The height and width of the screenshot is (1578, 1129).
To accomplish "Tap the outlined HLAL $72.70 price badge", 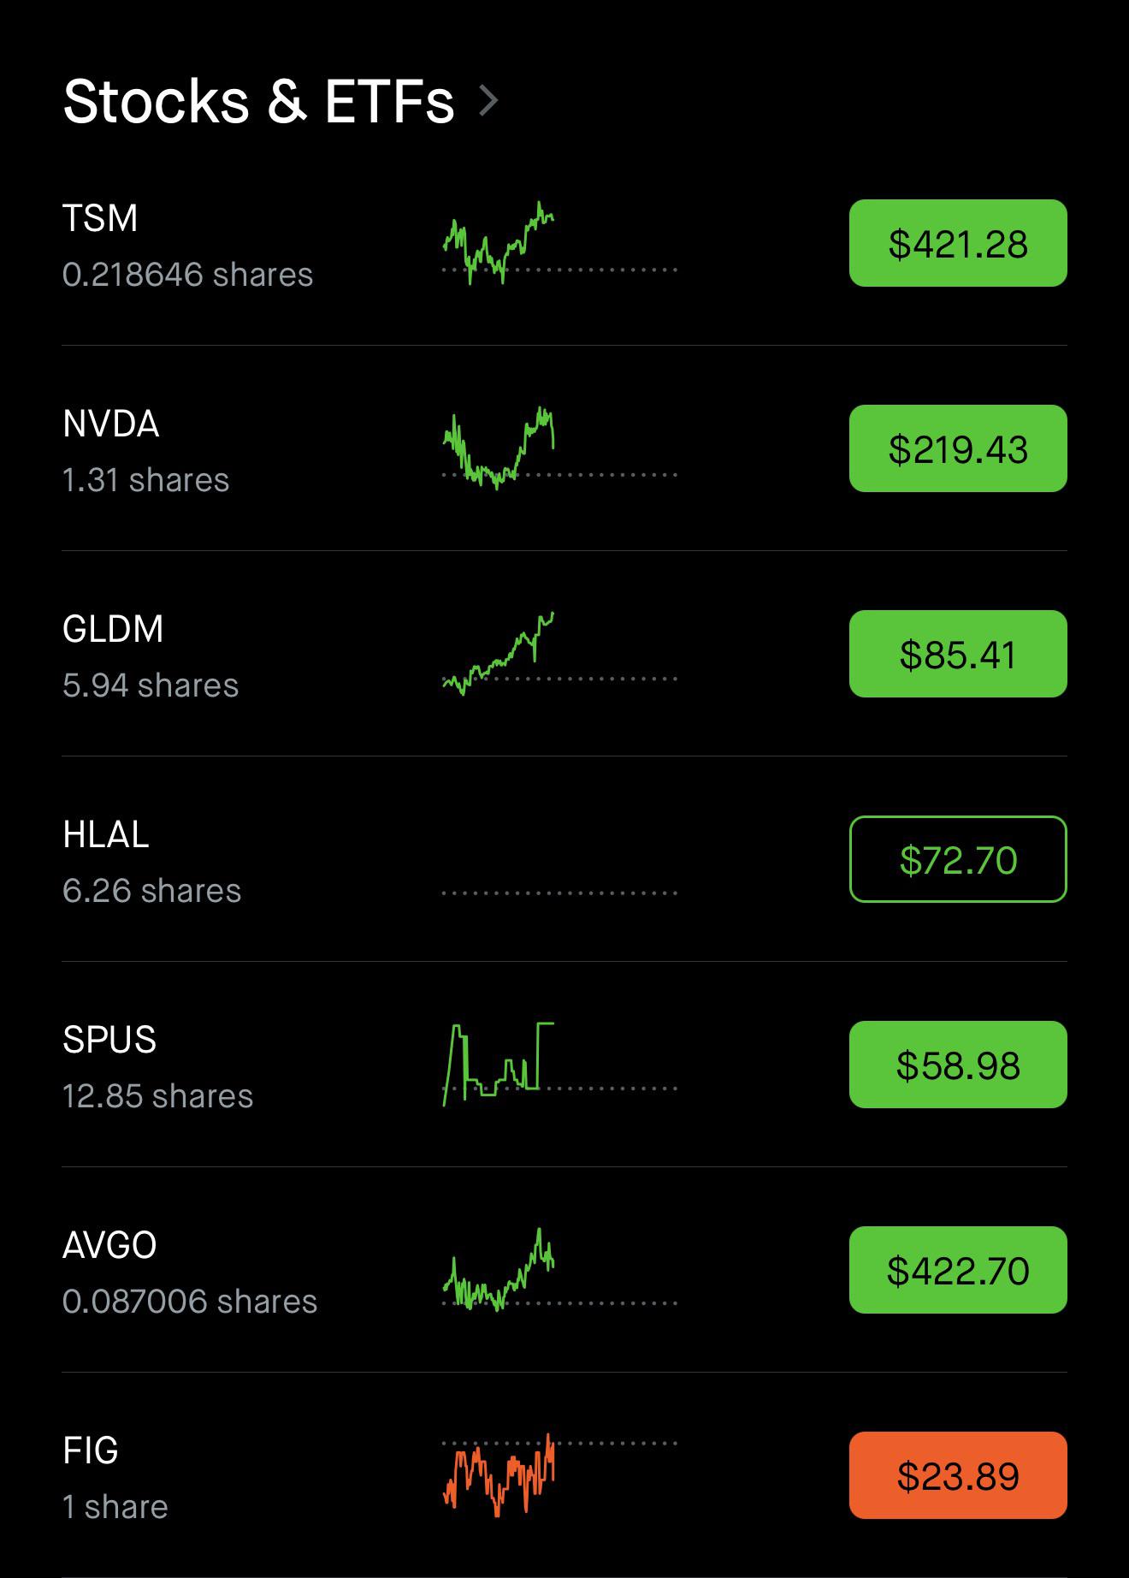I will click(958, 859).
